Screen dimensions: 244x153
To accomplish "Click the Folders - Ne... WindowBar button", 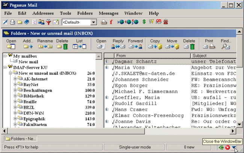I will pos(21,139).
